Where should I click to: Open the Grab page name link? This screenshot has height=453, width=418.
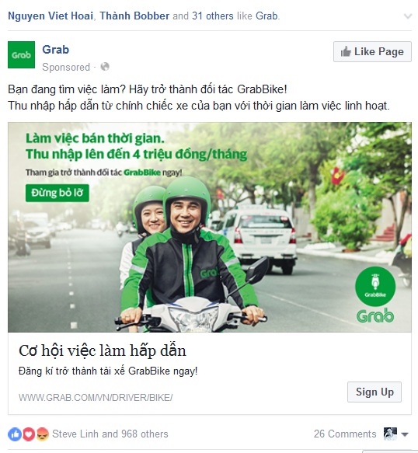point(56,50)
